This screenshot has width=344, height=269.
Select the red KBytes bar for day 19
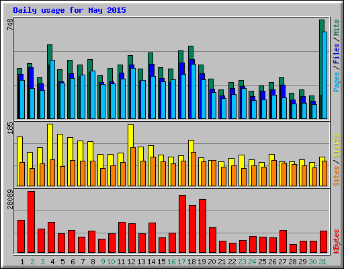tap(202, 226)
